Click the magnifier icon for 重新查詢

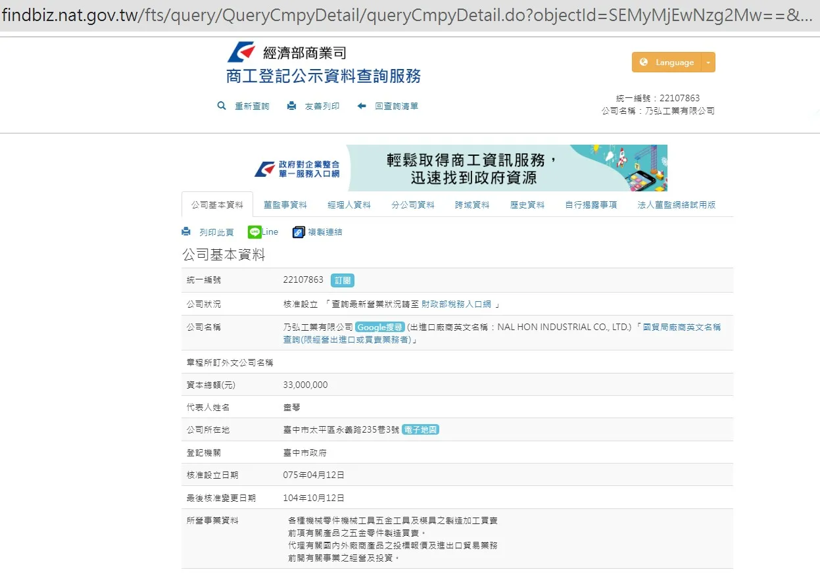(222, 106)
